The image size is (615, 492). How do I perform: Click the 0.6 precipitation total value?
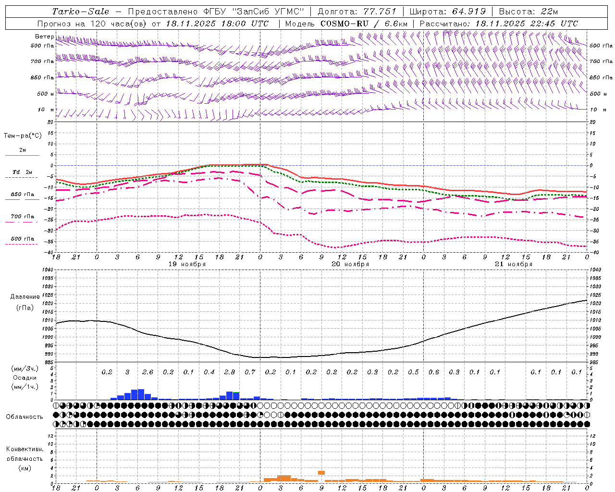point(434,372)
